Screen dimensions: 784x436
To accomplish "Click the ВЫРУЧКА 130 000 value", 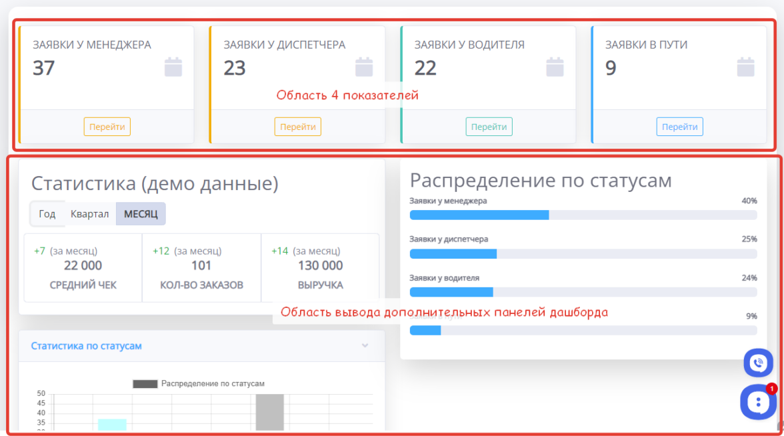I will tap(321, 265).
